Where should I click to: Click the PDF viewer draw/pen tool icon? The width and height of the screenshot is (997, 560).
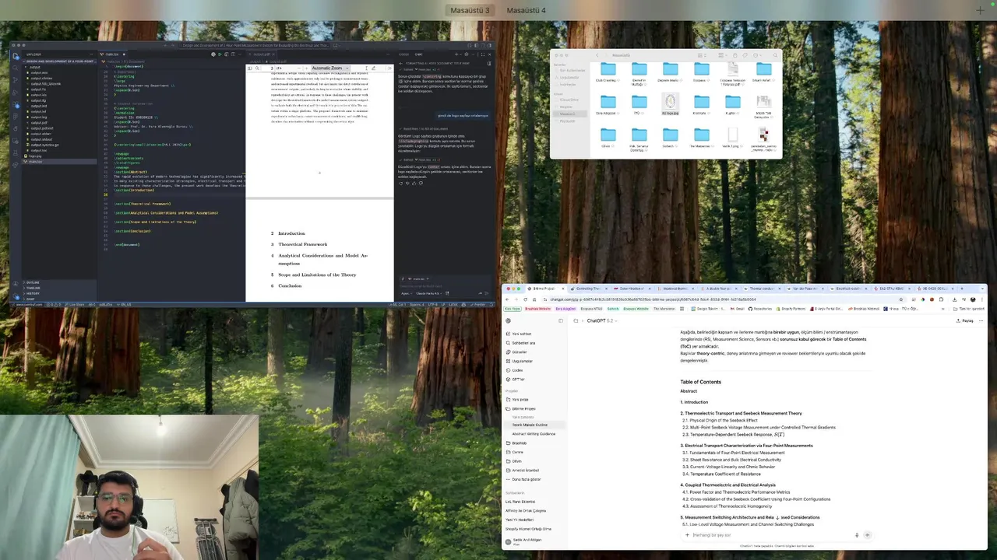tap(373, 68)
